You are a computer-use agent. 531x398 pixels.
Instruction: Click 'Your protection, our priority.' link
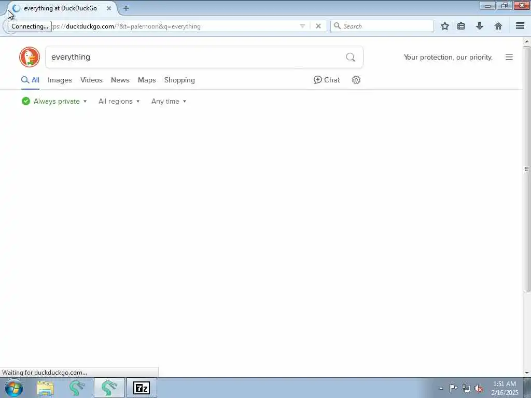click(x=448, y=57)
